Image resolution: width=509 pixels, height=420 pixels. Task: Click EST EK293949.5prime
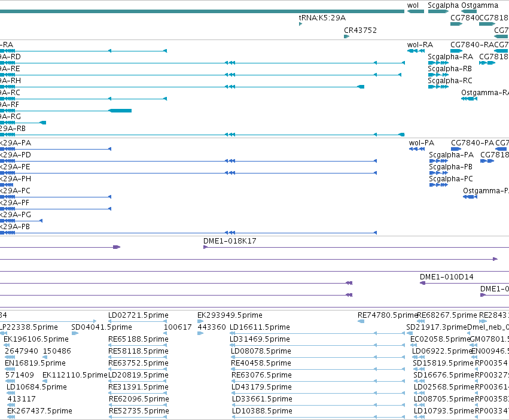click(x=230, y=315)
